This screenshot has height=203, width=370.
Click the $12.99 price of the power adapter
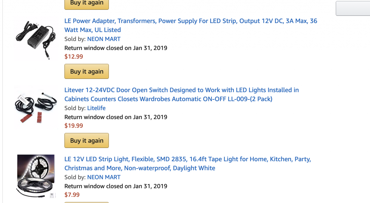coord(74,57)
